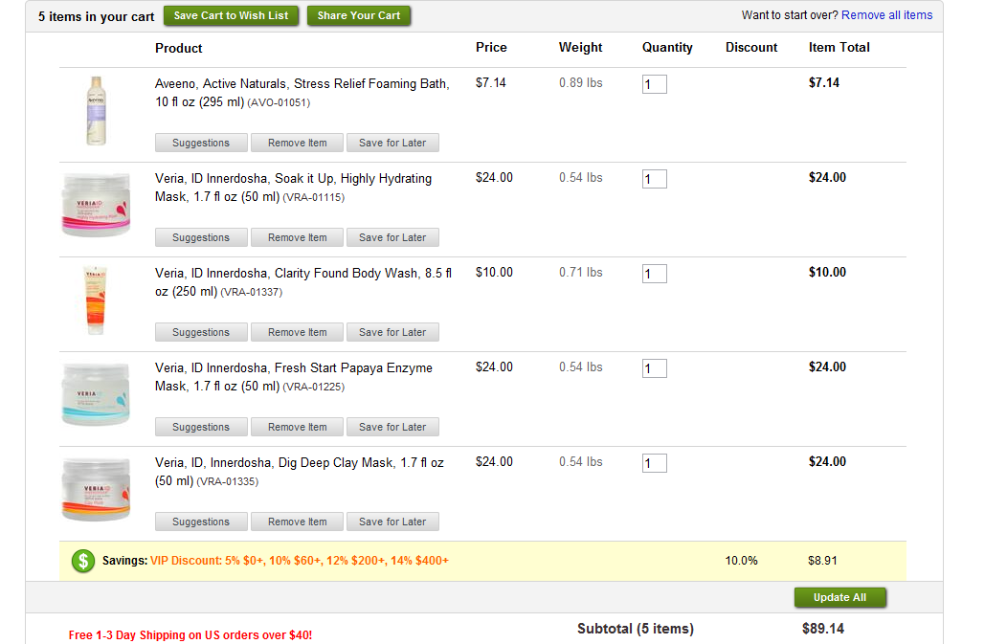
Task: Click the Remove all items link
Action: (887, 14)
